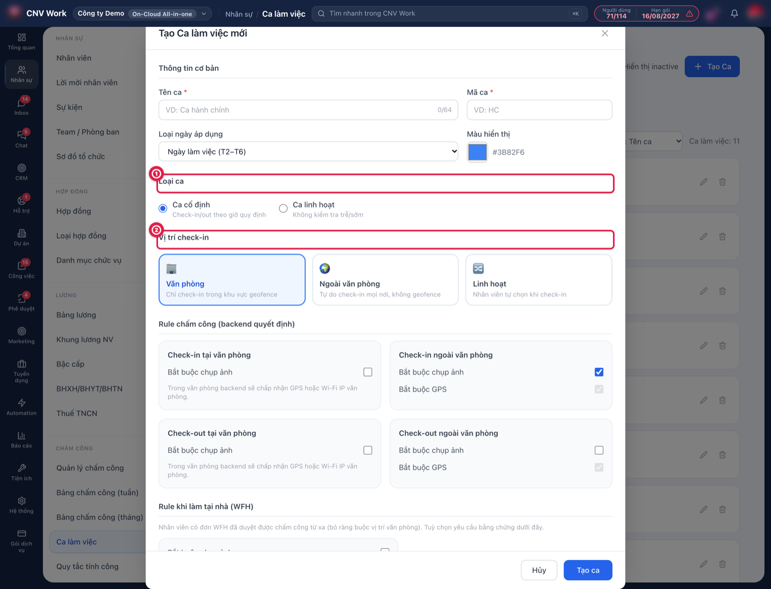Open the Automation sidebar icon
The width and height of the screenshot is (771, 589).
click(x=21, y=407)
